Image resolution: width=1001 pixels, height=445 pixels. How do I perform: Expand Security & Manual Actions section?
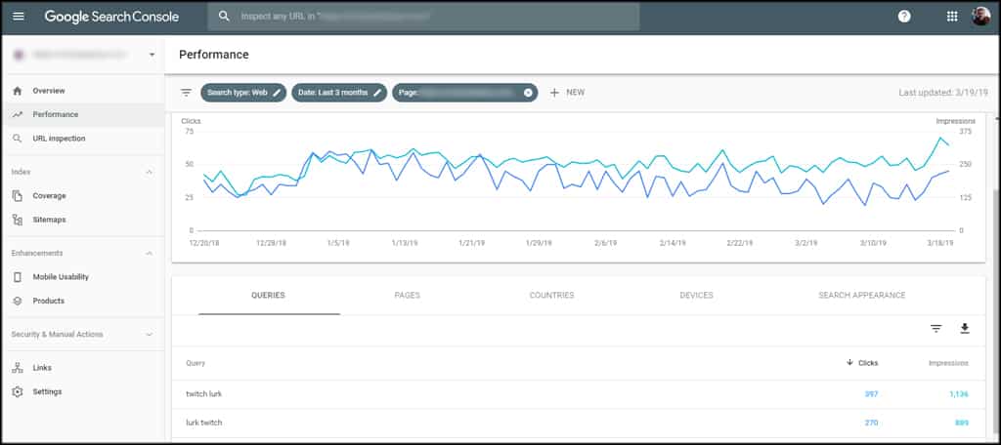[150, 334]
